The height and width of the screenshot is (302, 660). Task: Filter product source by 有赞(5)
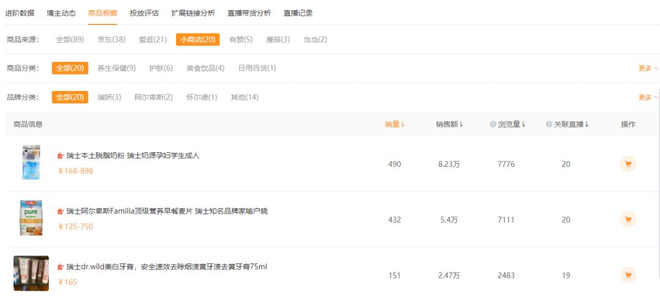241,40
